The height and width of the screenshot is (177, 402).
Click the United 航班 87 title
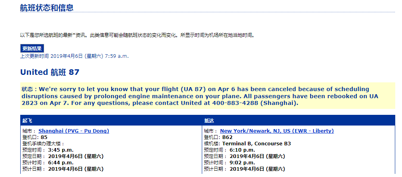[50, 72]
